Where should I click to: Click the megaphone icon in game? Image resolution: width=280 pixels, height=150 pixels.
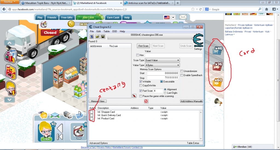[x=218, y=102]
